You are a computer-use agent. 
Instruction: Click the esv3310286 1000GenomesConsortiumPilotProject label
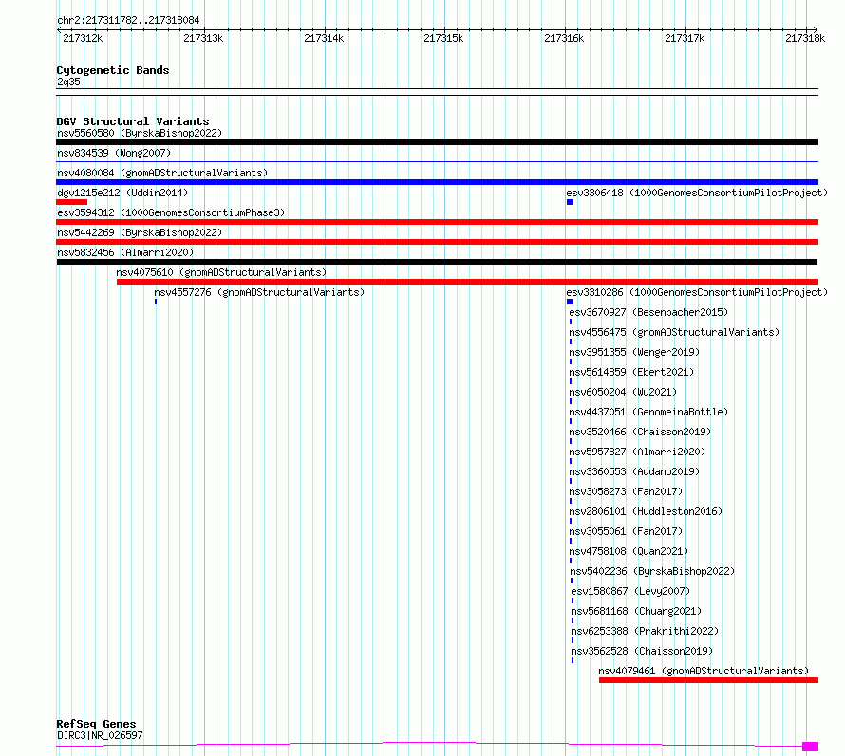tap(697, 292)
